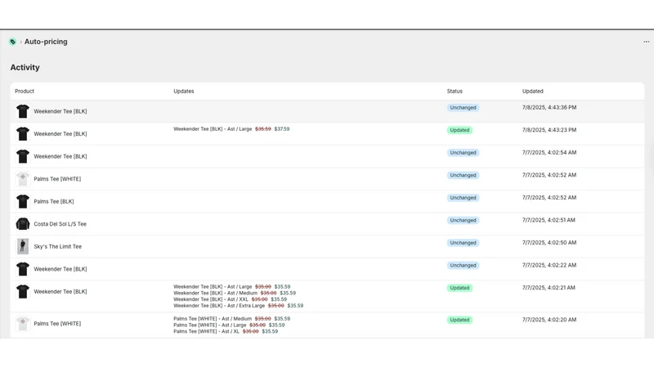Click Unchanged badge in Costa Del Sol row
This screenshot has height=368, width=654.
pyautogui.click(x=463, y=220)
